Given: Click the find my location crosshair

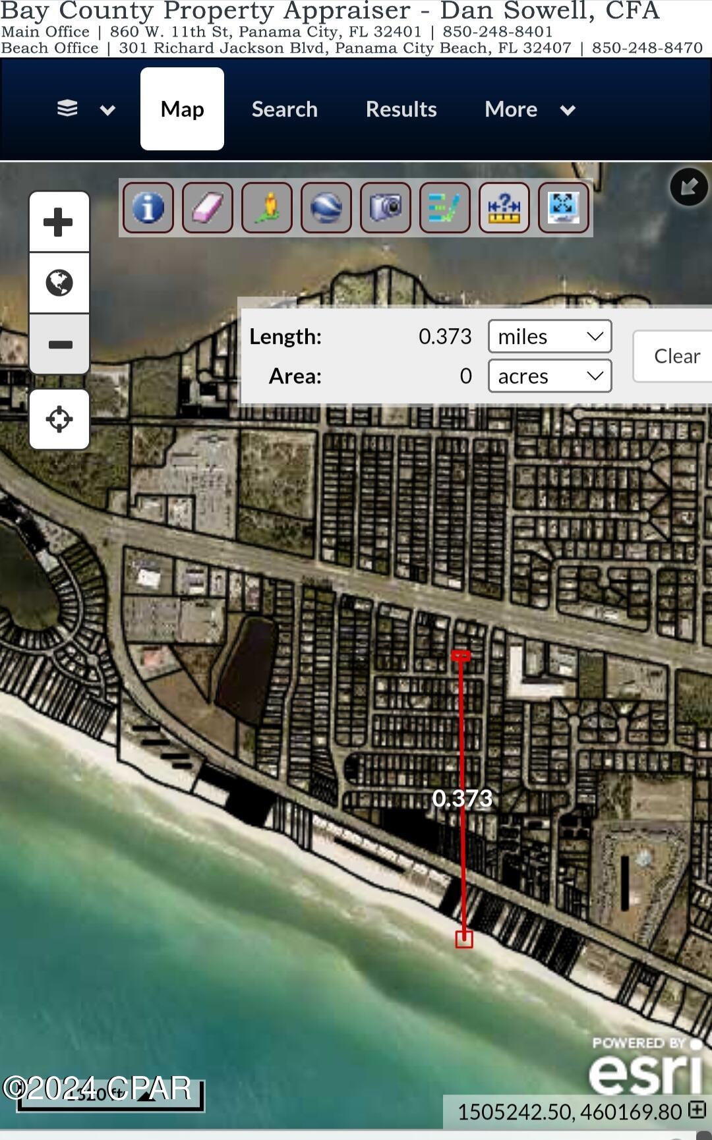Looking at the screenshot, I should tap(59, 419).
